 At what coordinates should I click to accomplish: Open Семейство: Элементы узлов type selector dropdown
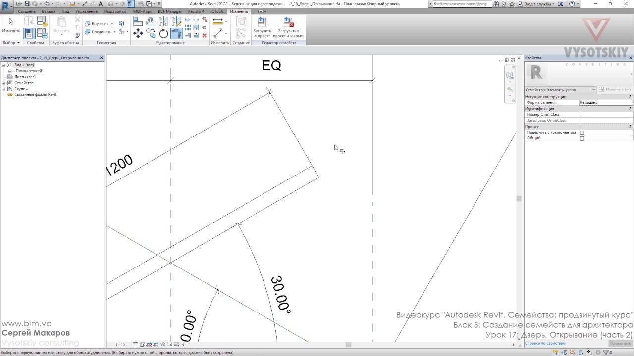[x=561, y=89]
